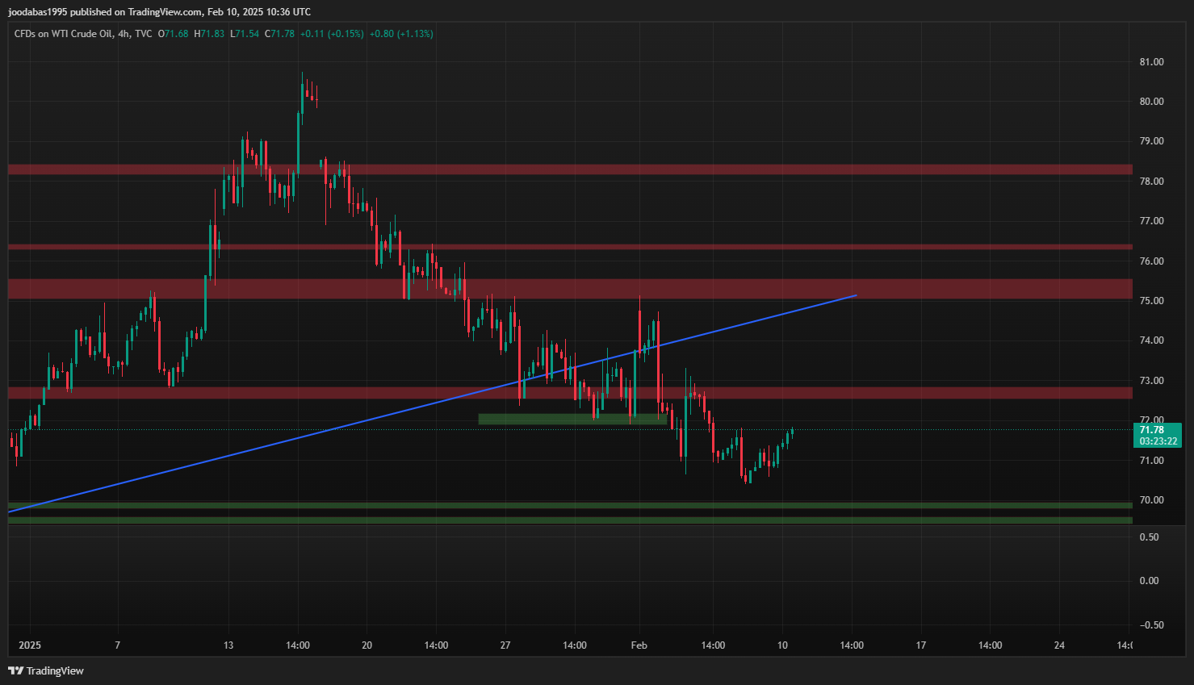Click the change value +0.80 (+1.13%)
This screenshot has width=1194, height=685.
pos(401,34)
